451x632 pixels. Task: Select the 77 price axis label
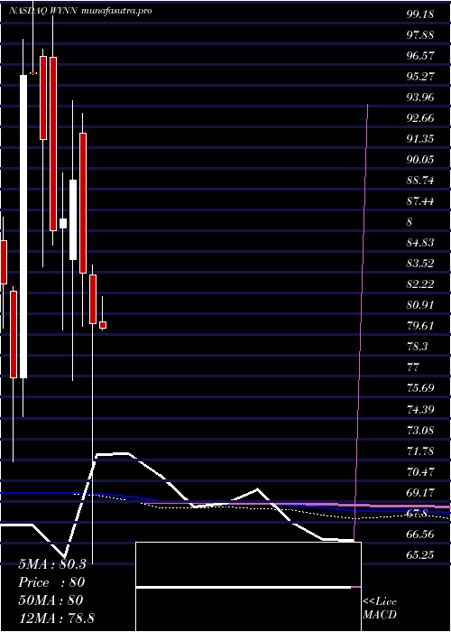point(413,367)
